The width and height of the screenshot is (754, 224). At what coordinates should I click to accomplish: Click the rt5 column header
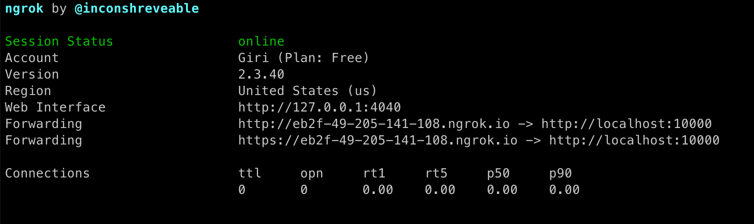[x=436, y=173]
